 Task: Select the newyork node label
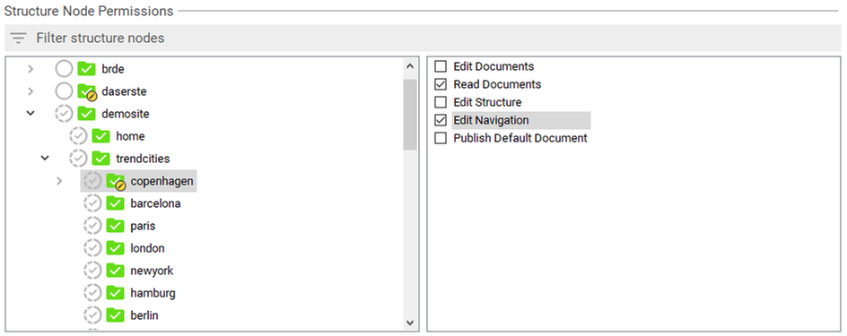[x=152, y=271]
